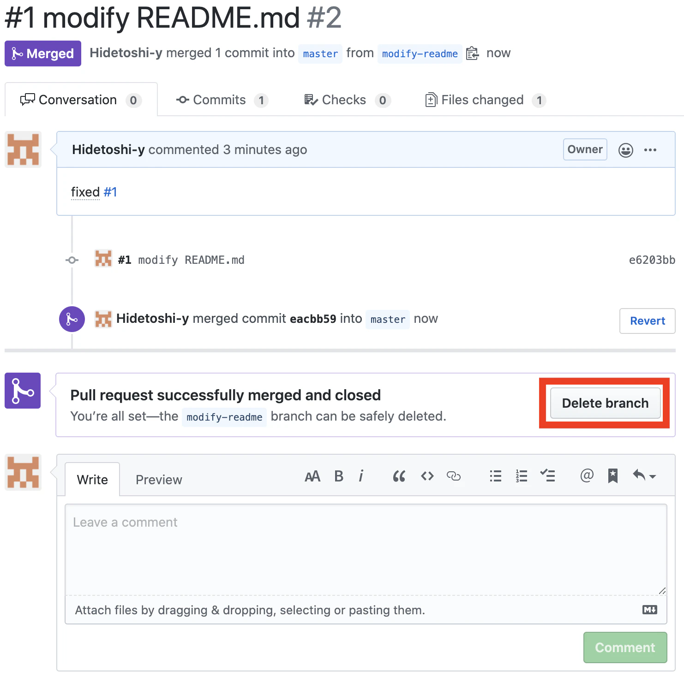
Task: Click the modify-readme label in the merged notice
Action: (224, 417)
